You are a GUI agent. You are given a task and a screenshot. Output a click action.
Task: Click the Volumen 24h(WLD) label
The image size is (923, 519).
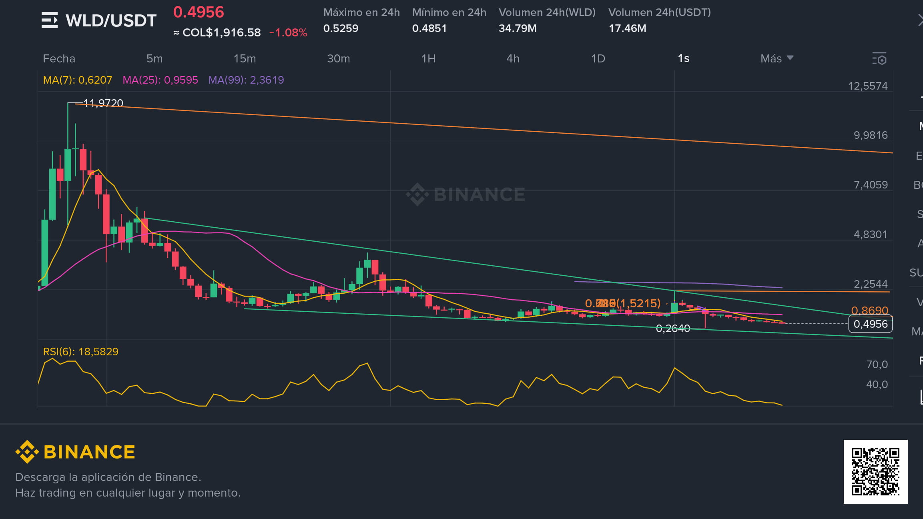(x=547, y=12)
